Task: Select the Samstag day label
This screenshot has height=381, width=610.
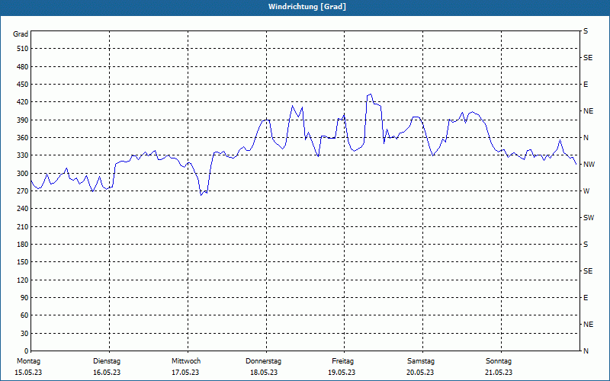Action: (x=421, y=361)
